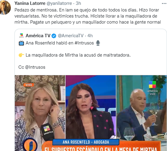
Task: Open the 3h tweet timestamp
Action: coord(78,3)
